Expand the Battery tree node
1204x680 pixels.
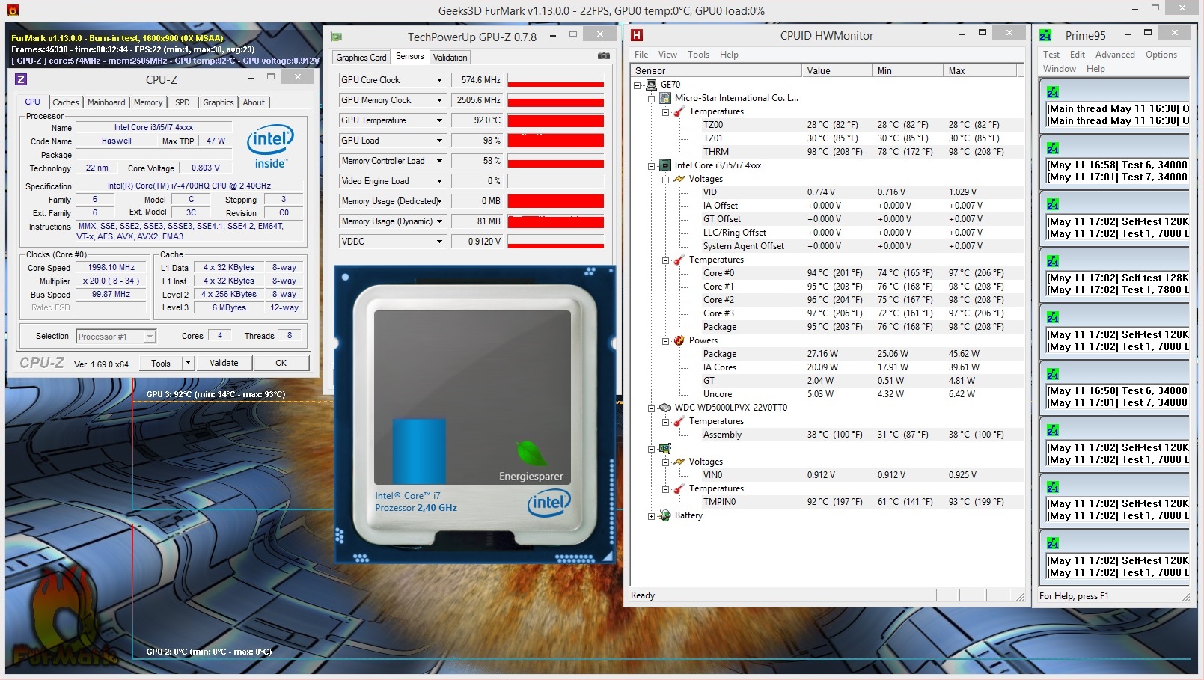tap(651, 516)
